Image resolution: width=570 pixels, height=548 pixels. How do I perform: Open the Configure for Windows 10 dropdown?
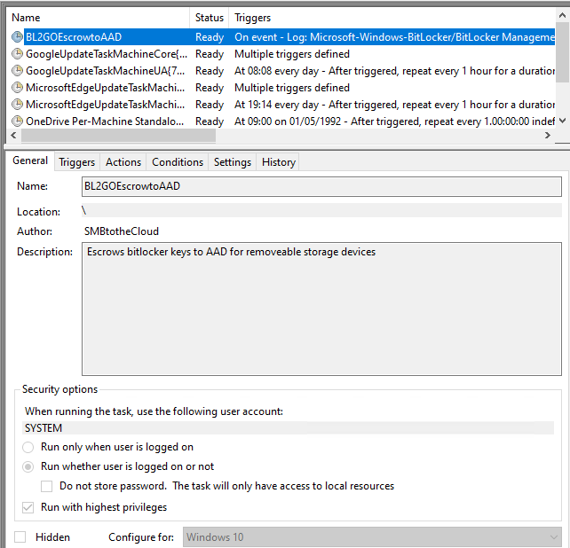[372, 537]
